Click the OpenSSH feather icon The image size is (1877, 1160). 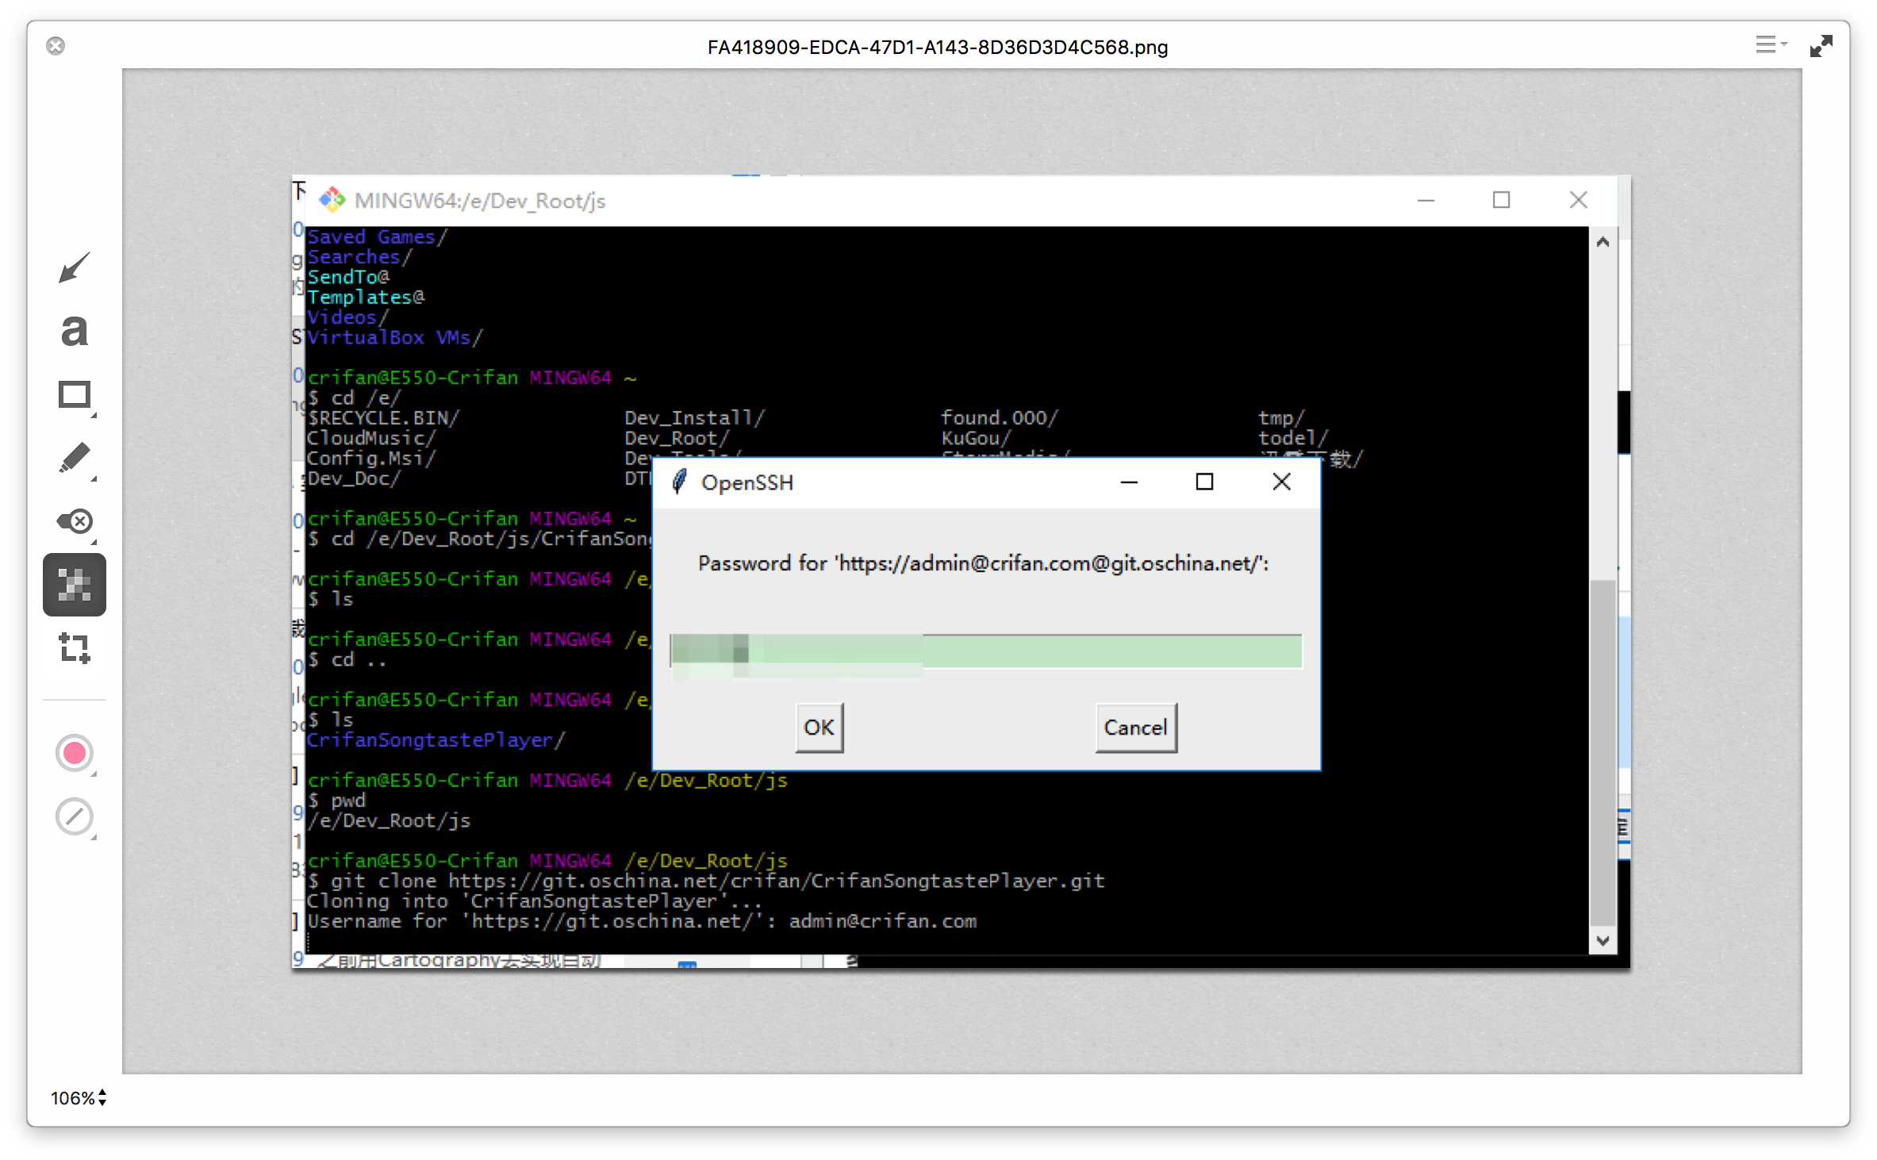(679, 482)
